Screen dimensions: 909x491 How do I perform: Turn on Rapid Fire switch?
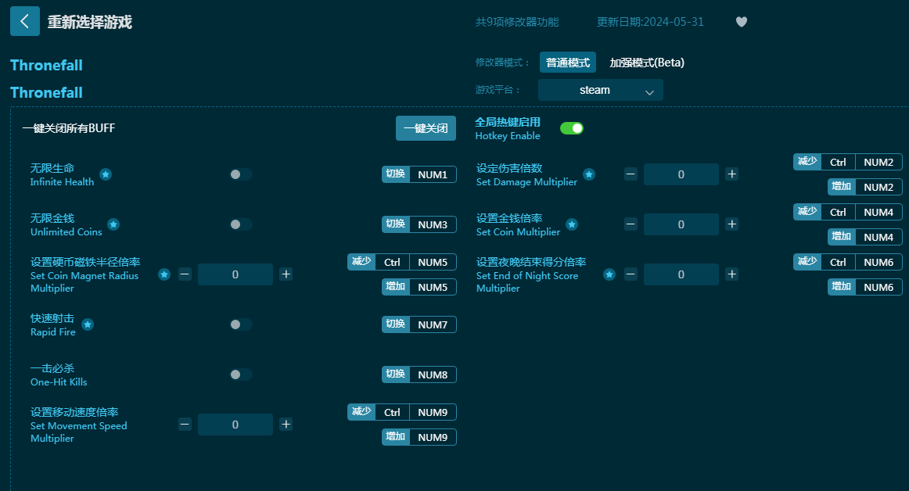click(241, 324)
